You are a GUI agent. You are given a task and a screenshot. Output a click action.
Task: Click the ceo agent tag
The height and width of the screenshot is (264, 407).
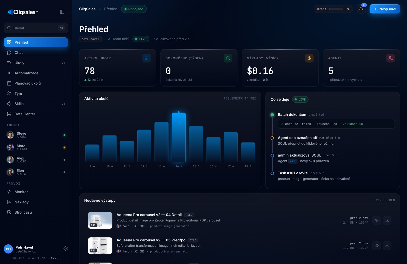(x=293, y=161)
